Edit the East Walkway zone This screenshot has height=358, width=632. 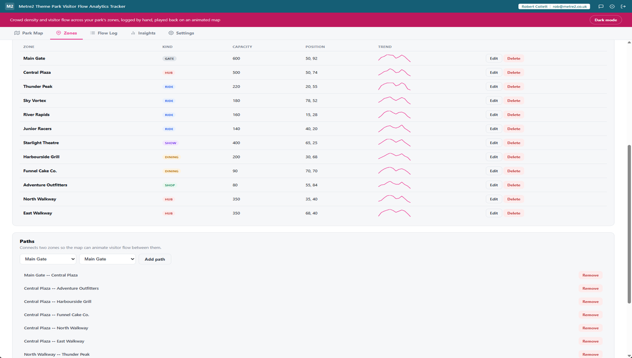tap(493, 213)
